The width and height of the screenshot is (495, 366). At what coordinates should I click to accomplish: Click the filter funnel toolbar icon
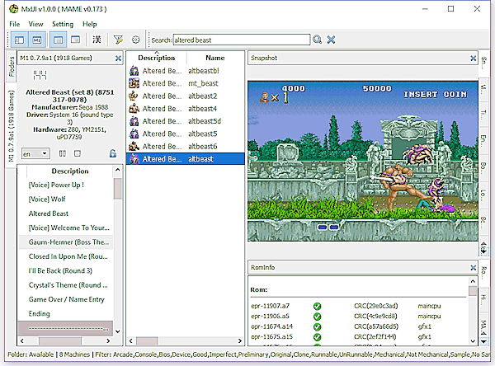point(118,40)
